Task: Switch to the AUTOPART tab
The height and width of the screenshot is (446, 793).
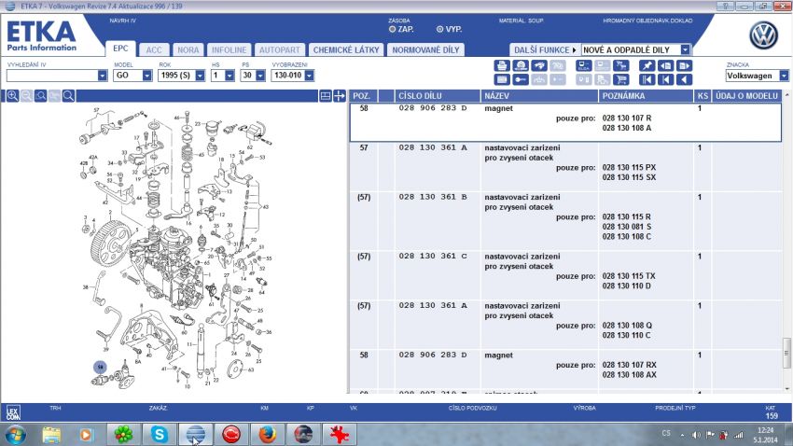Action: tap(280, 49)
